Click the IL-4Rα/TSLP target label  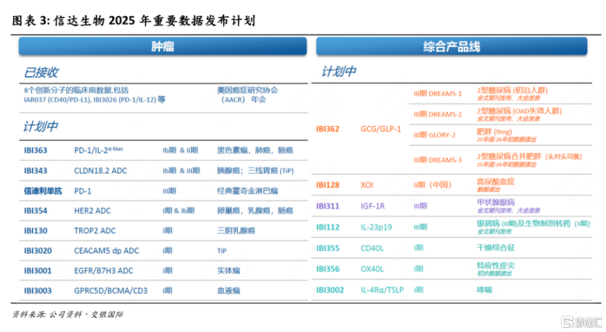click(382, 290)
